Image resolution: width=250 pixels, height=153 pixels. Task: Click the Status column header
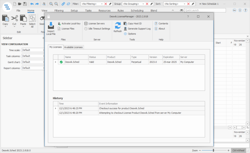tap(97, 57)
